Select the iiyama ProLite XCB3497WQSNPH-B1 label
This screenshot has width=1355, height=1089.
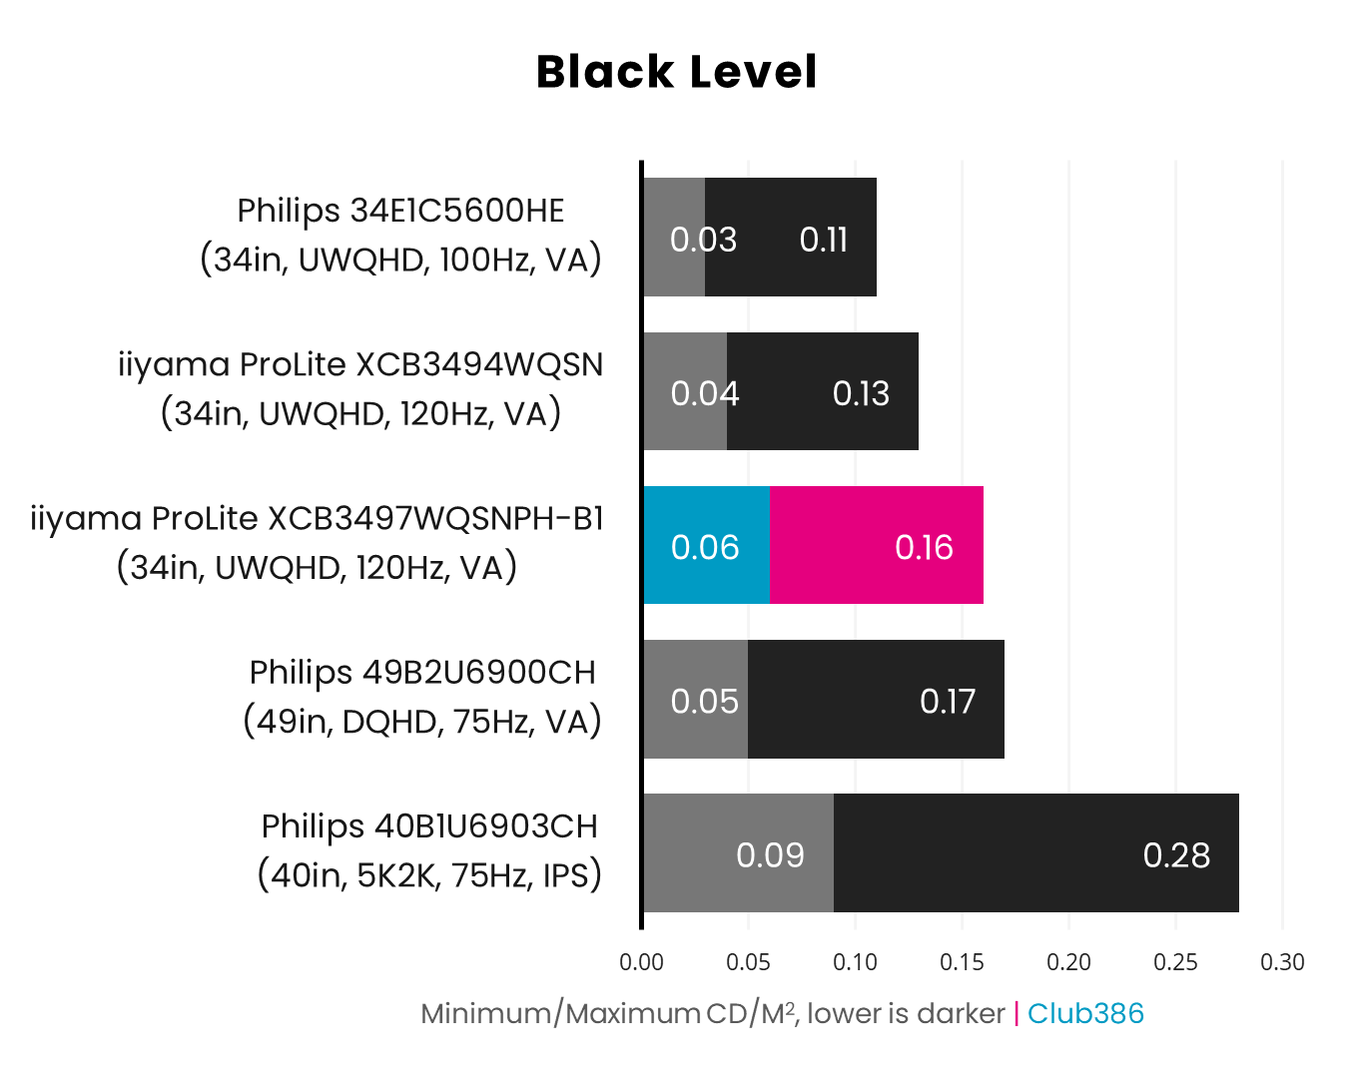[x=317, y=542]
